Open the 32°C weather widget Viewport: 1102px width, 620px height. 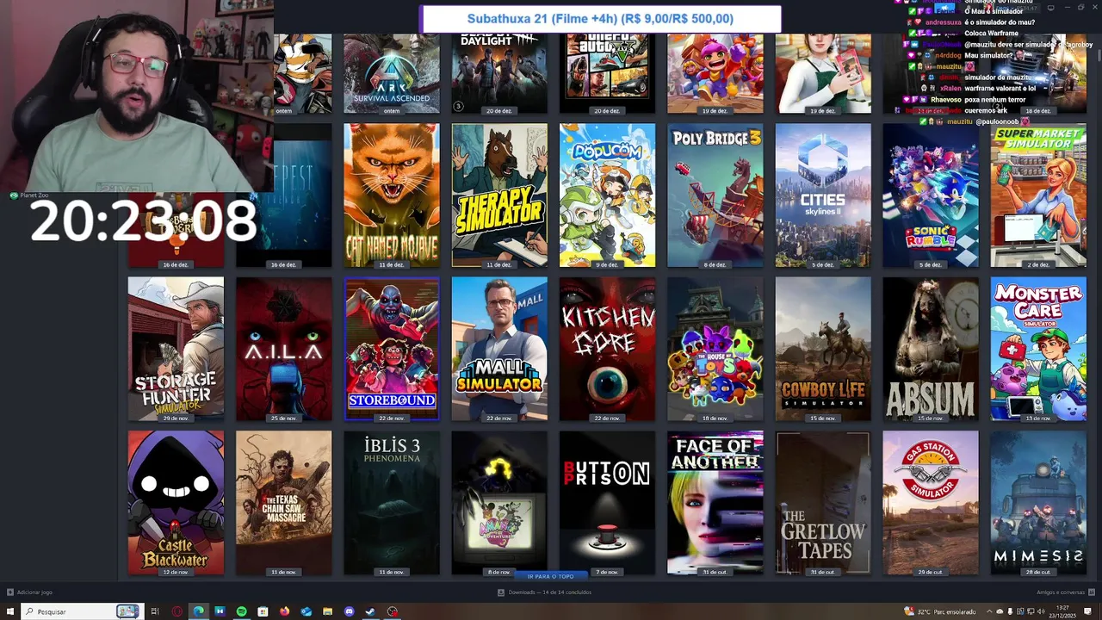point(940,611)
